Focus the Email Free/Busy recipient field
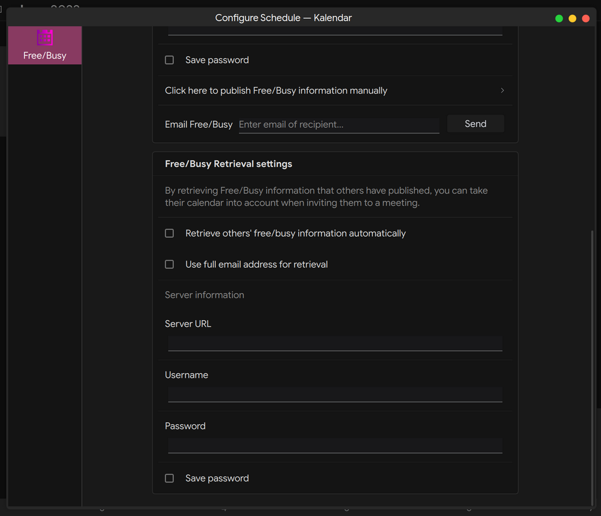601x516 pixels. 339,124
